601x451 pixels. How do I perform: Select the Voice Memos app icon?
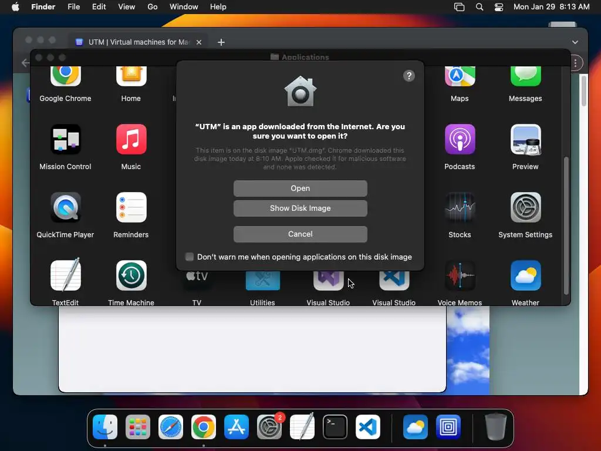click(x=460, y=275)
